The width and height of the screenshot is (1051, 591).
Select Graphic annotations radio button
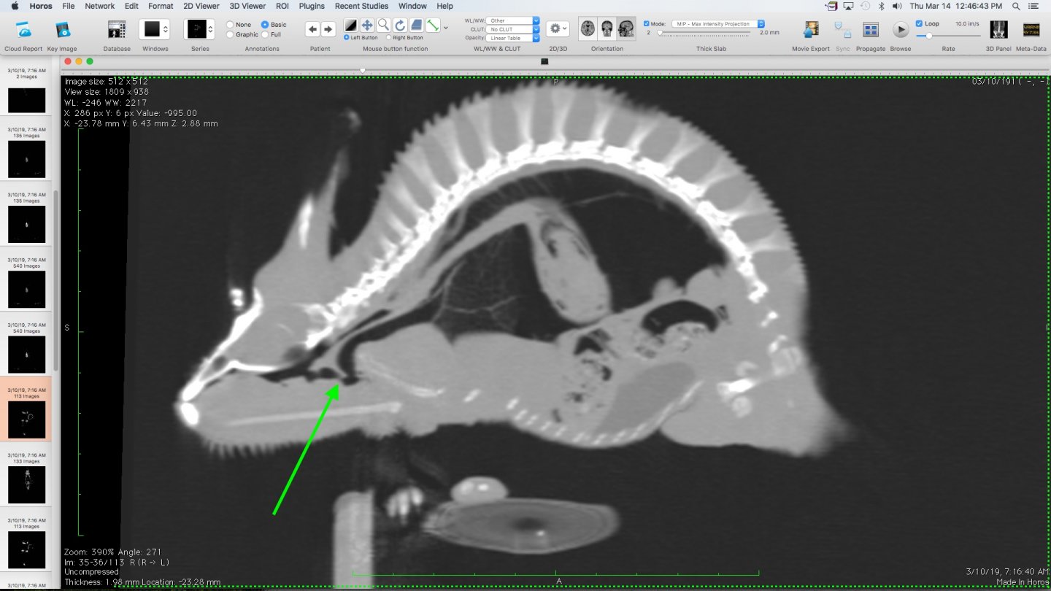pos(231,34)
